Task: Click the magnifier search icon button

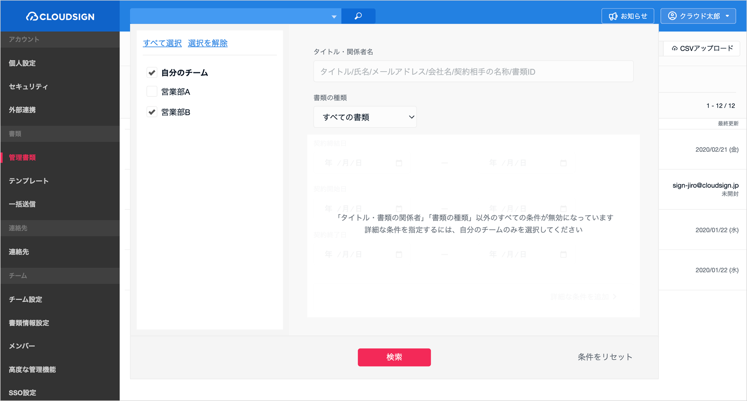Action: point(358,16)
